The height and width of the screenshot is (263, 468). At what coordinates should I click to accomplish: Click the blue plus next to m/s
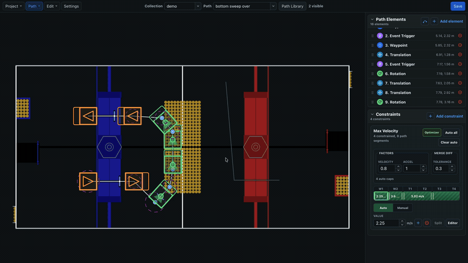[x=418, y=223]
